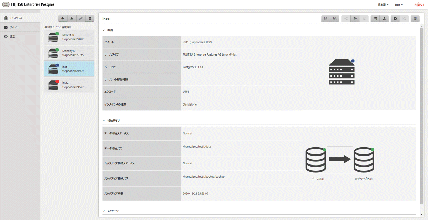This screenshot has width=428, height=220.
Task: Collapse the メッセージ section
Action: point(104,211)
